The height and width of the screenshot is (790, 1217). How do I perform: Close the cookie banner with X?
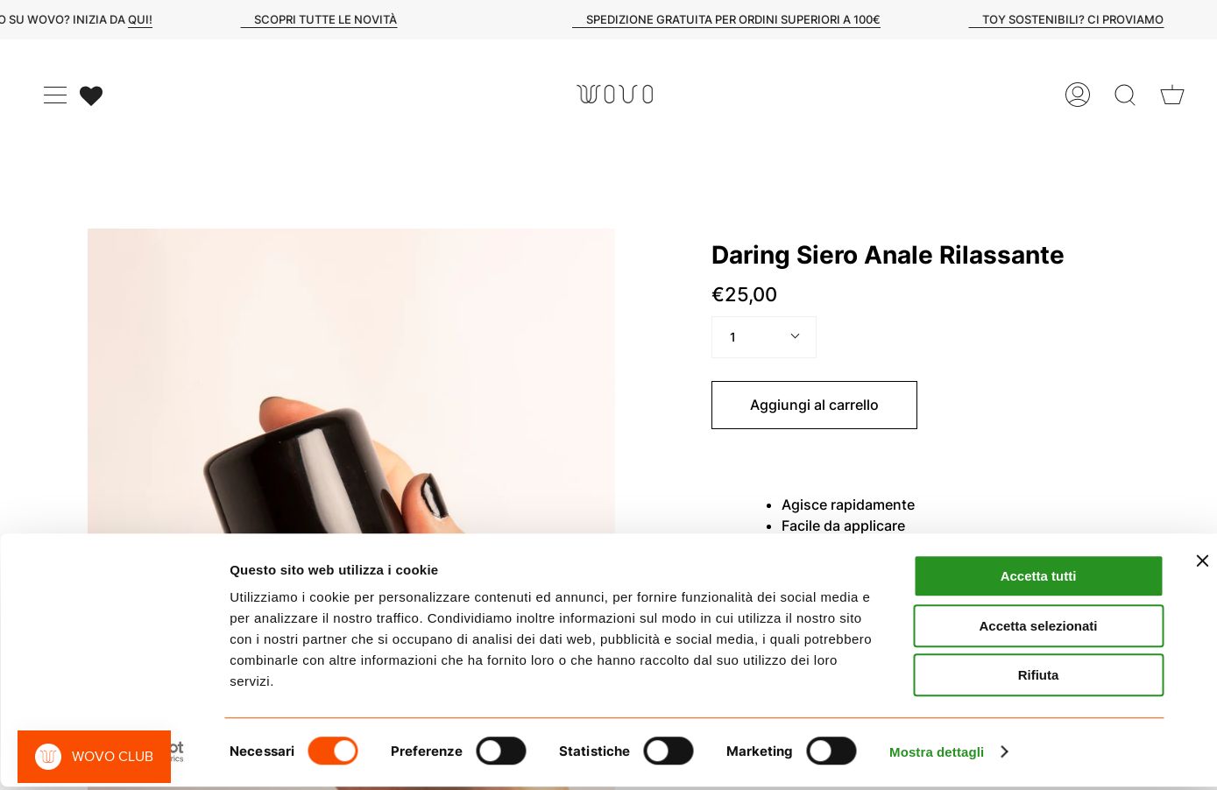(1202, 561)
